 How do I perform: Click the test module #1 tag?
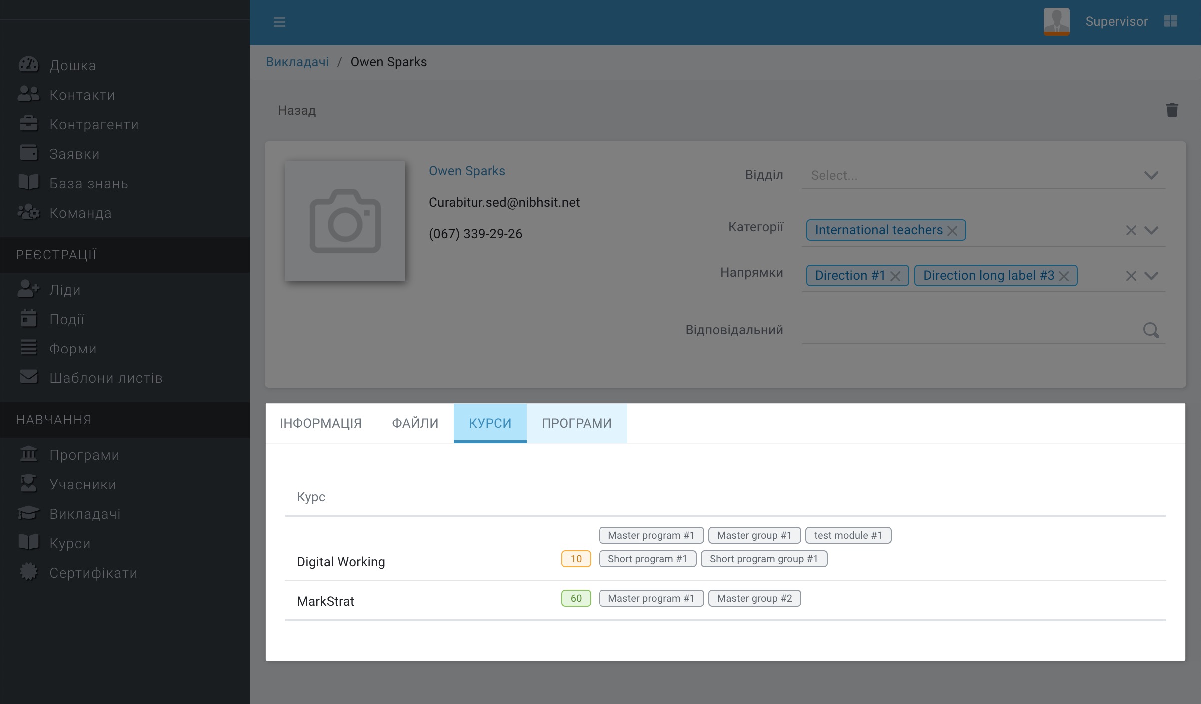pyautogui.click(x=848, y=535)
